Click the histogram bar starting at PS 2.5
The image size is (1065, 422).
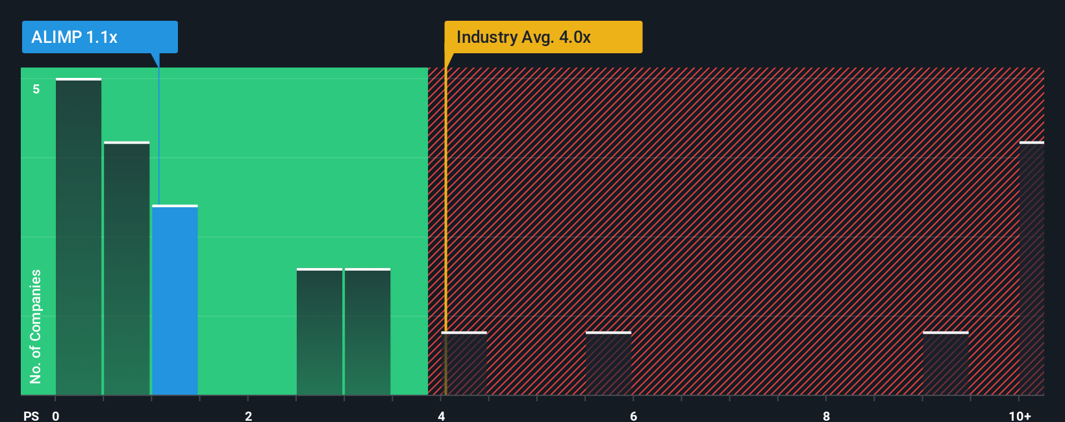point(319,331)
